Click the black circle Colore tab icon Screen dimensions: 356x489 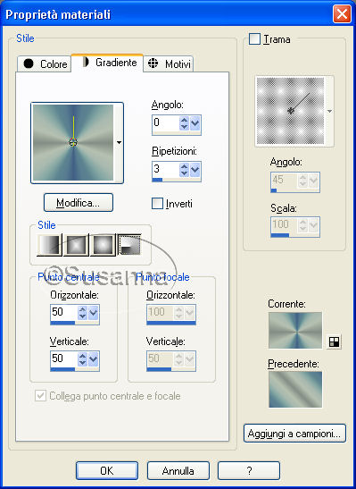tap(29, 63)
